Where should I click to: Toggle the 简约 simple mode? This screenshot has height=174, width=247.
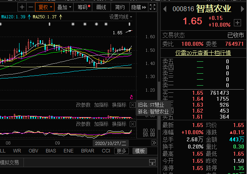(x=120, y=7)
